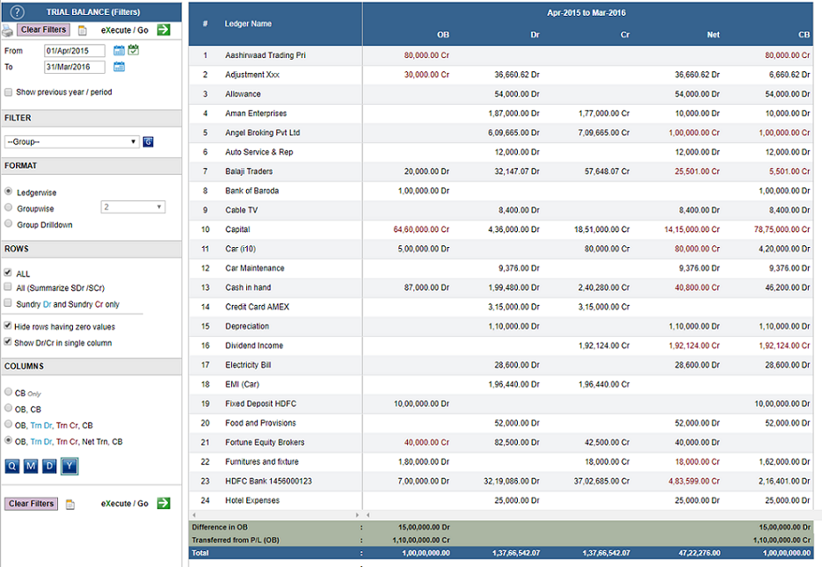Click the bottom green eXecute / Go arrow
This screenshot has width=822, height=567.
click(164, 503)
